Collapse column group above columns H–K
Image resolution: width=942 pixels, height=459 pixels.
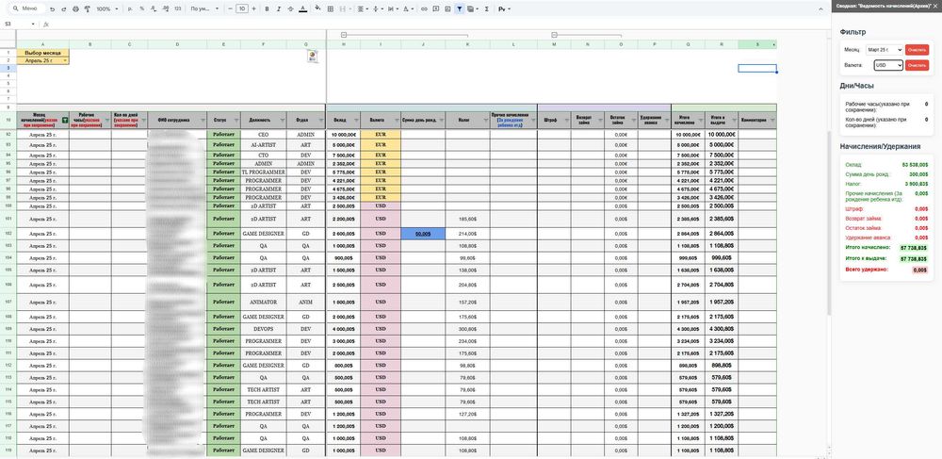pos(344,35)
